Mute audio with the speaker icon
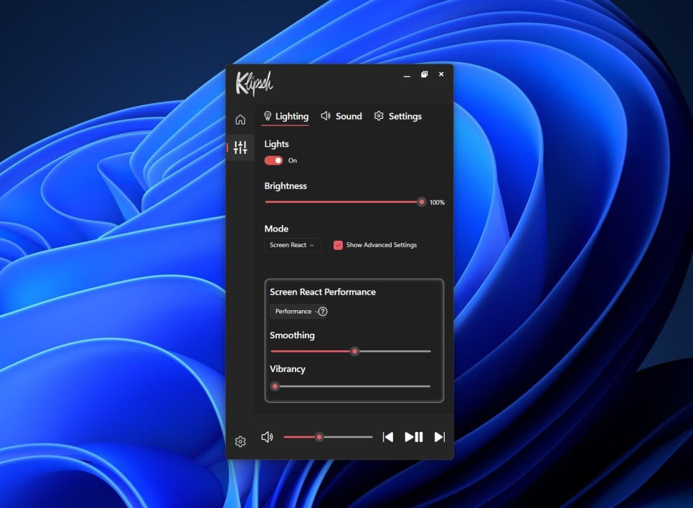This screenshot has width=693, height=508. (267, 437)
